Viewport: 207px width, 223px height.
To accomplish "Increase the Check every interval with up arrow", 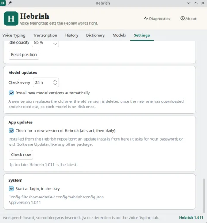I will pos(55,81).
